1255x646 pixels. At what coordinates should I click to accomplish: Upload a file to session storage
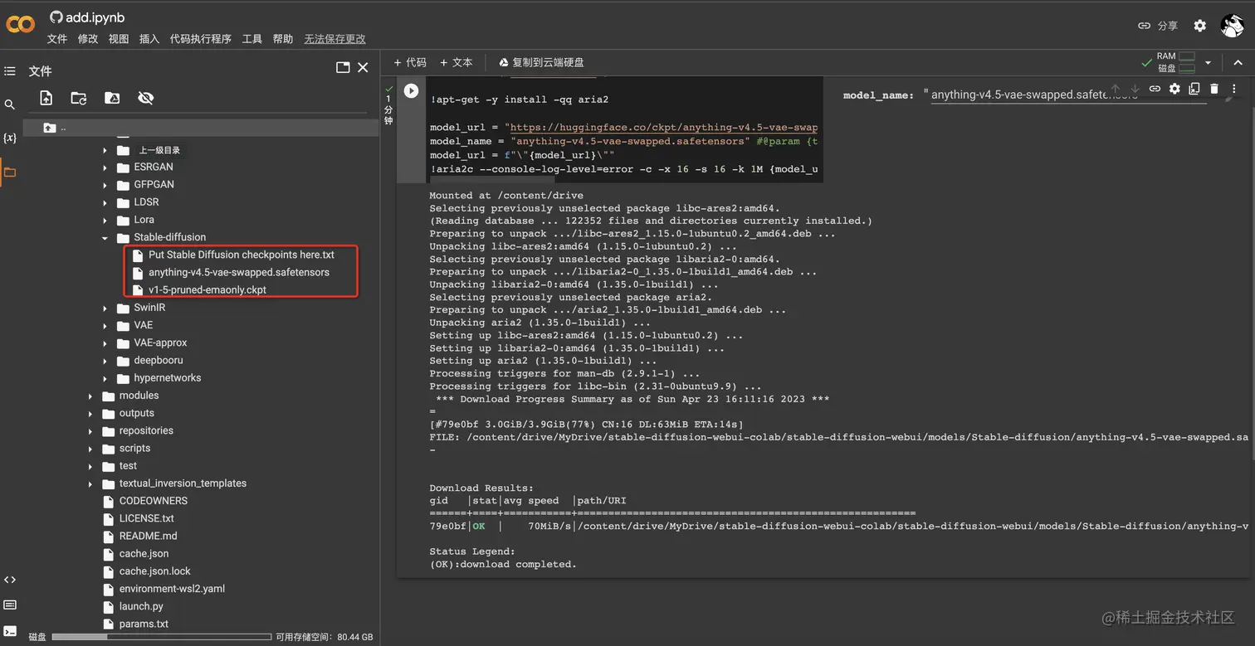[x=46, y=98]
